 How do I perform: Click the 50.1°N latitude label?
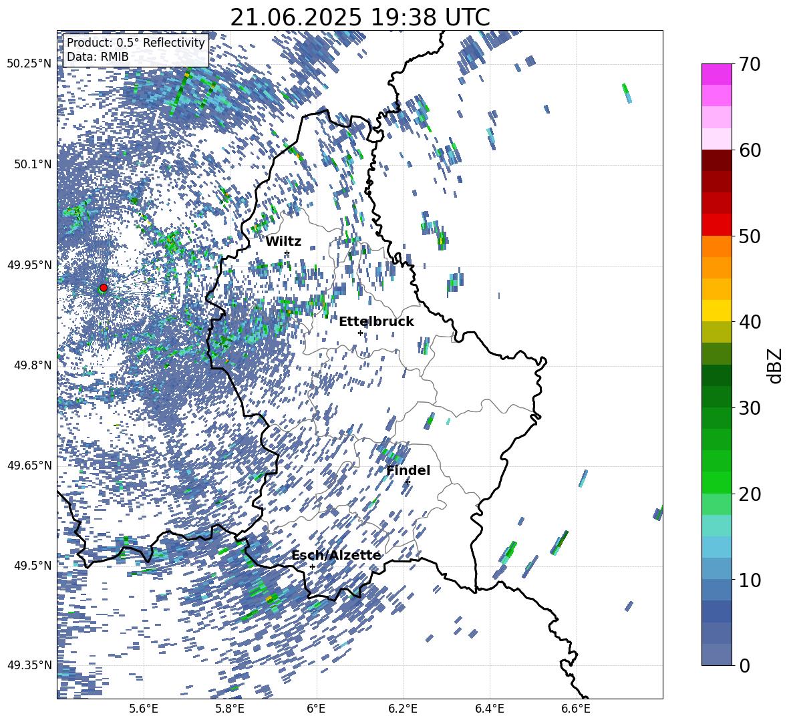click(32, 164)
